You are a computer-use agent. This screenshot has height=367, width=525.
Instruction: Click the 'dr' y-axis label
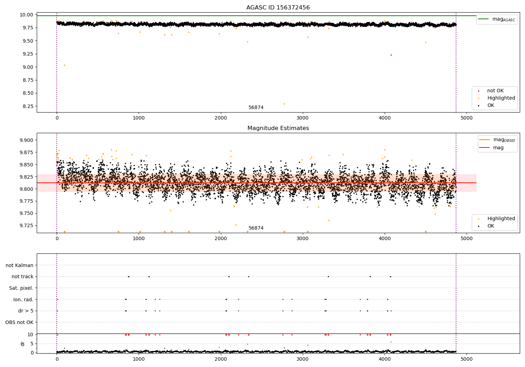coord(23,344)
